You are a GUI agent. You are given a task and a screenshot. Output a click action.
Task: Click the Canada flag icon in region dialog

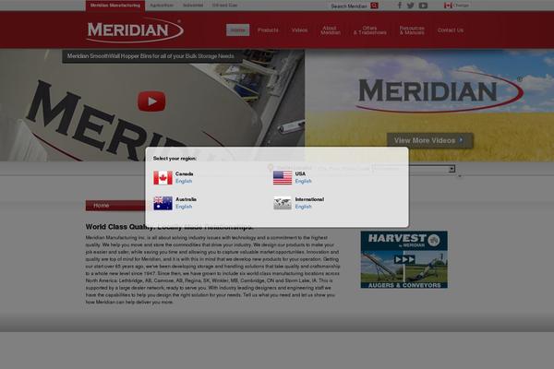(163, 178)
